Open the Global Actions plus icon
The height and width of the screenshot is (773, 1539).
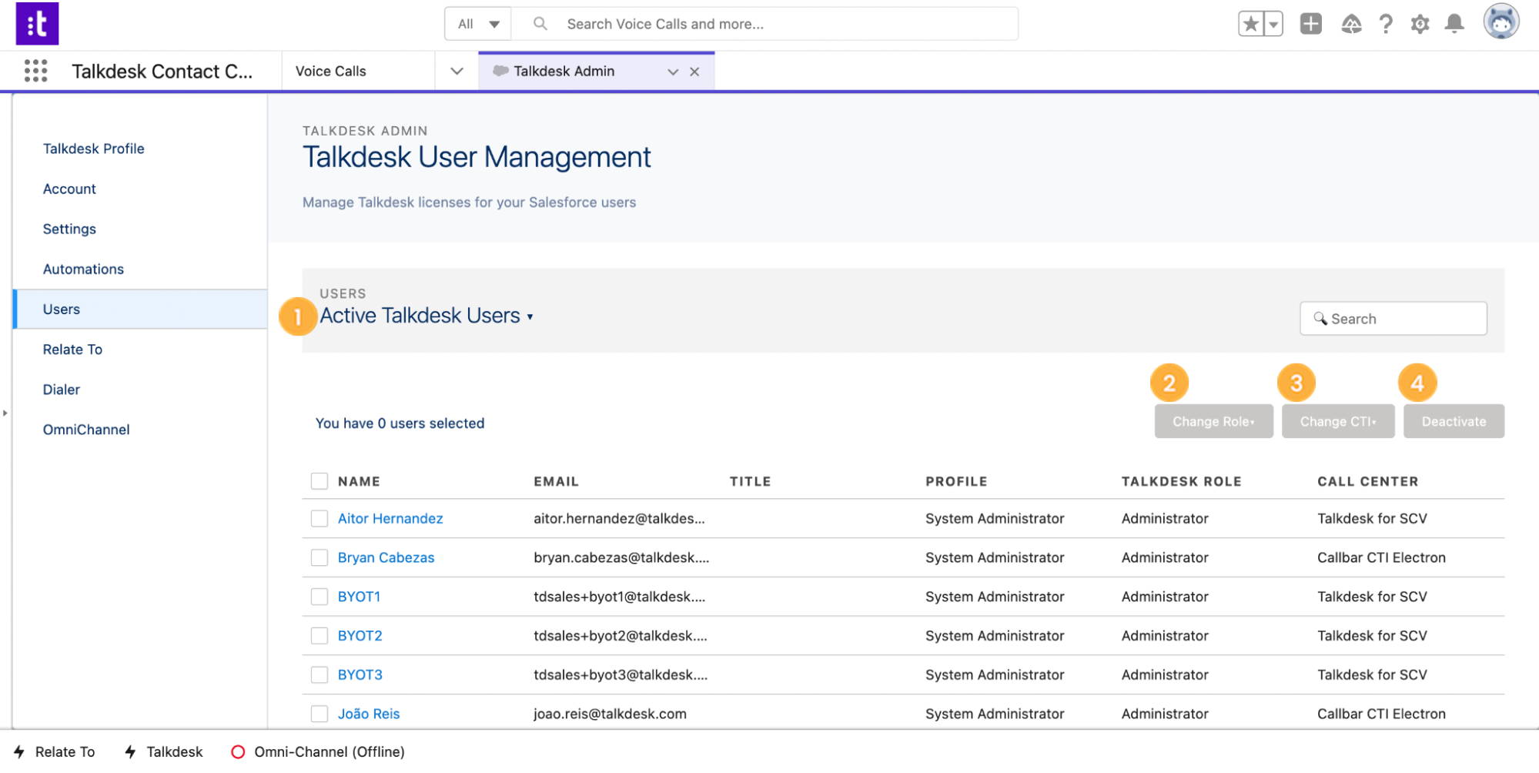(x=1310, y=24)
